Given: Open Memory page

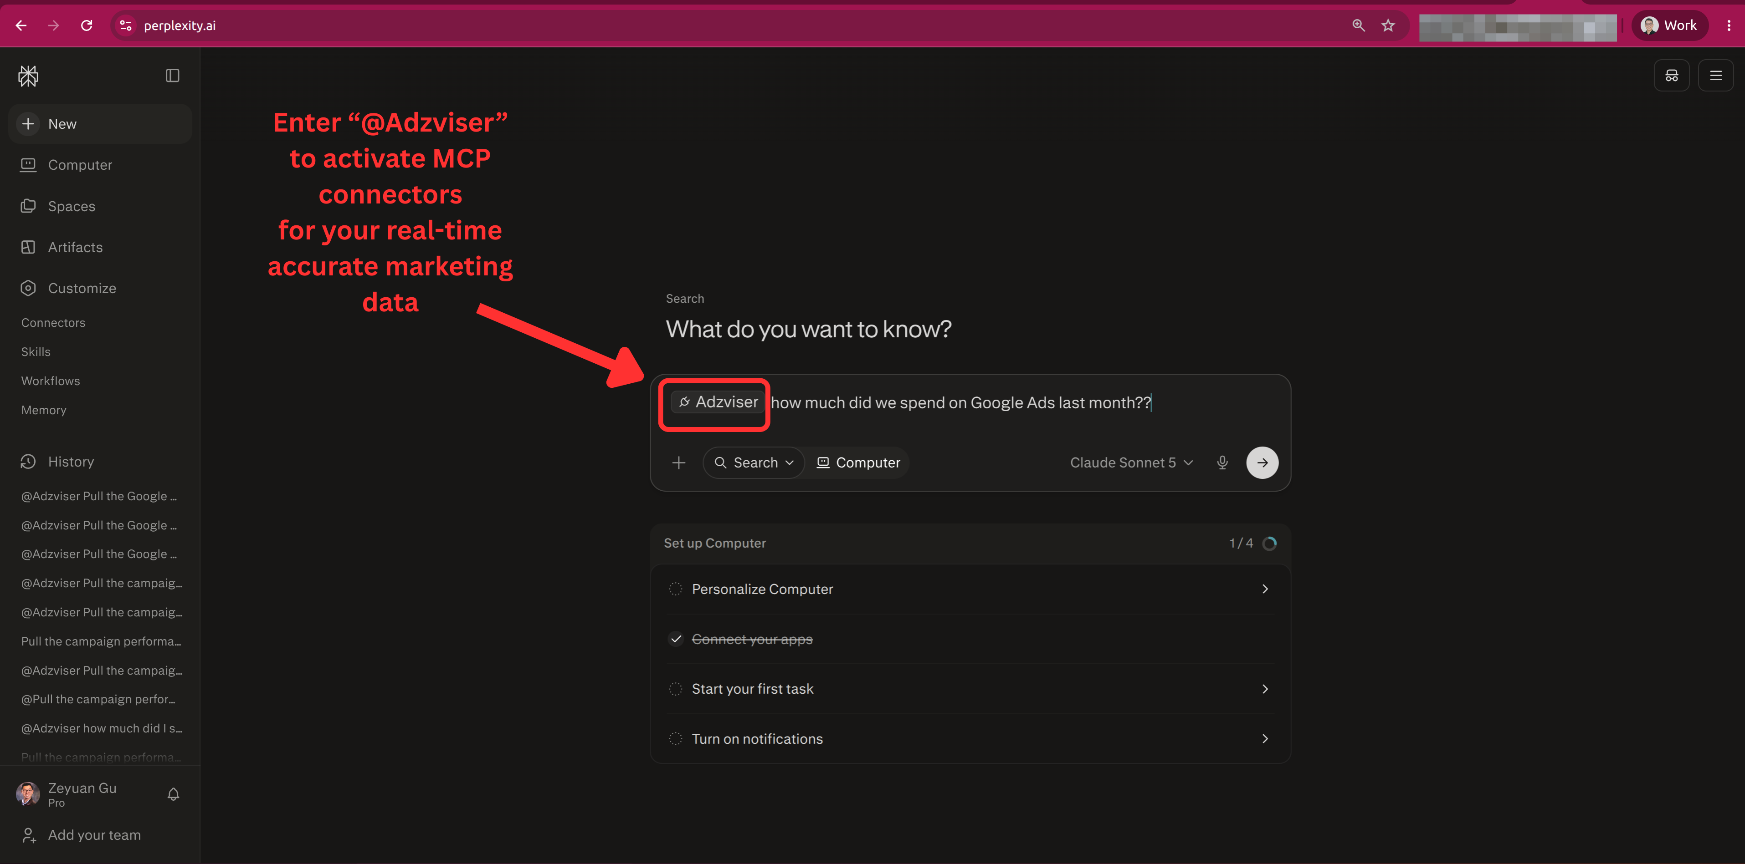Looking at the screenshot, I should coord(43,410).
